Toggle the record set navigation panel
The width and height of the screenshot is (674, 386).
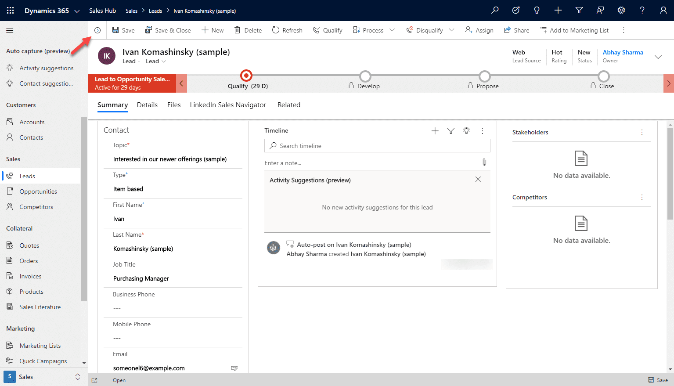97,30
